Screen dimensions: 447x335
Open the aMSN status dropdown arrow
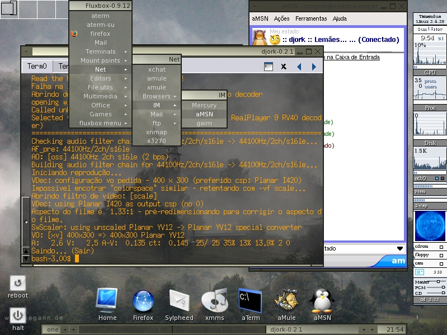[400, 248]
